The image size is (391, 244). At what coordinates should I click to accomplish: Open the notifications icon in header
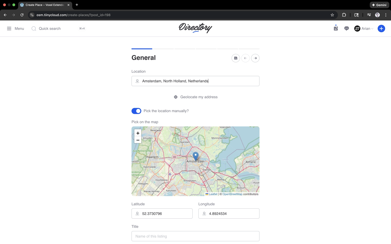point(336,28)
